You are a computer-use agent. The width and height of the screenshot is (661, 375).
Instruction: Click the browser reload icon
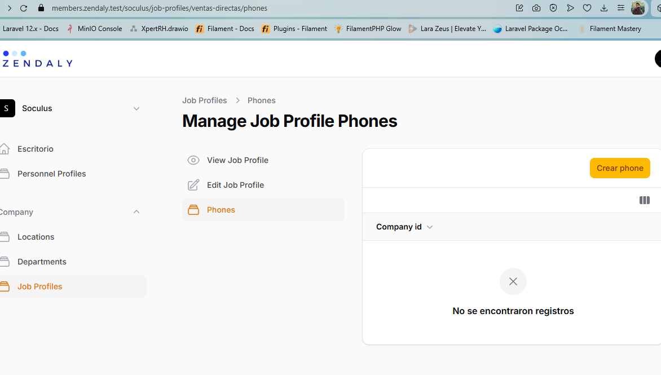(x=24, y=8)
